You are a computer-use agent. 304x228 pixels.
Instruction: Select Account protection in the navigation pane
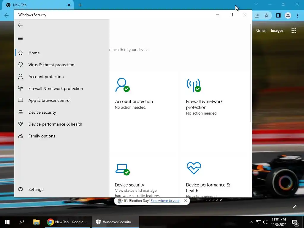pyautogui.click(x=46, y=77)
